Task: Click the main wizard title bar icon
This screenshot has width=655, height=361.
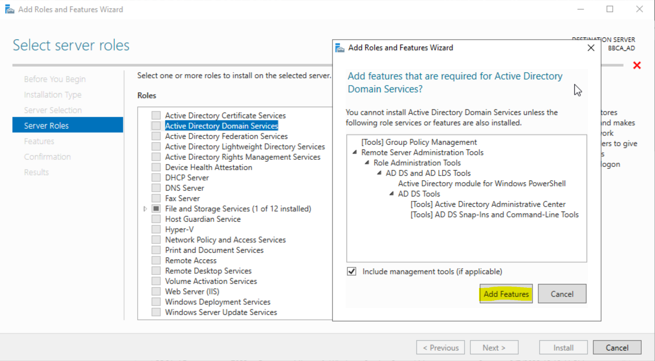Action: coord(10,9)
